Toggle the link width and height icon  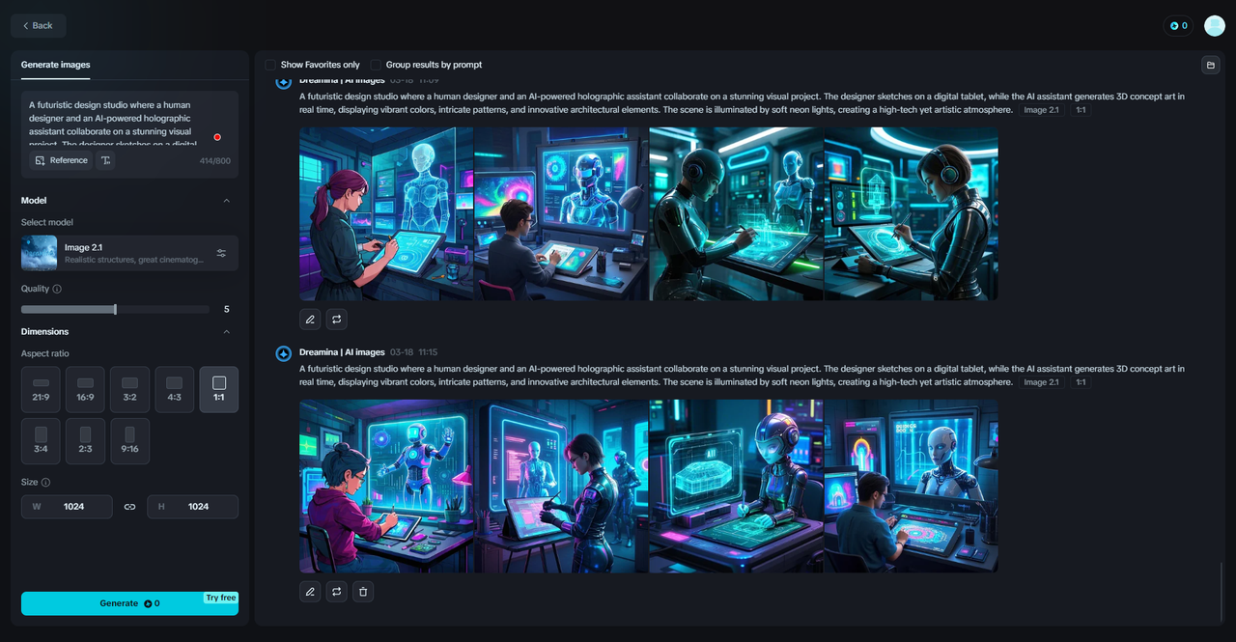pos(129,507)
